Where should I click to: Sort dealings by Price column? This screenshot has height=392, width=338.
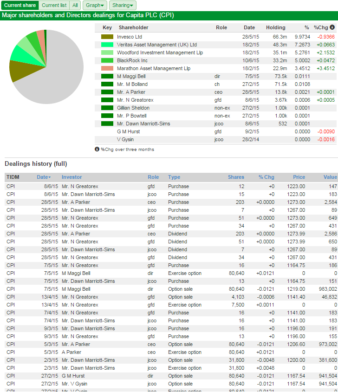point(299,177)
